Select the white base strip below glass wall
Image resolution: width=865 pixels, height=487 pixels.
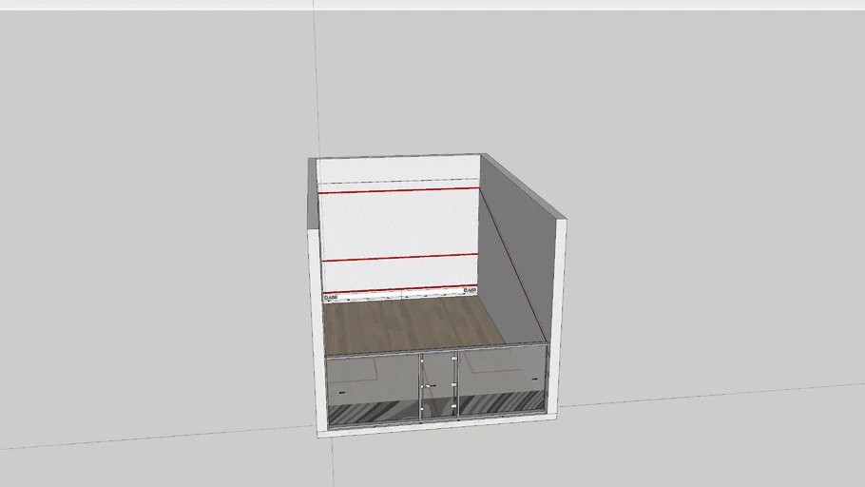click(437, 424)
